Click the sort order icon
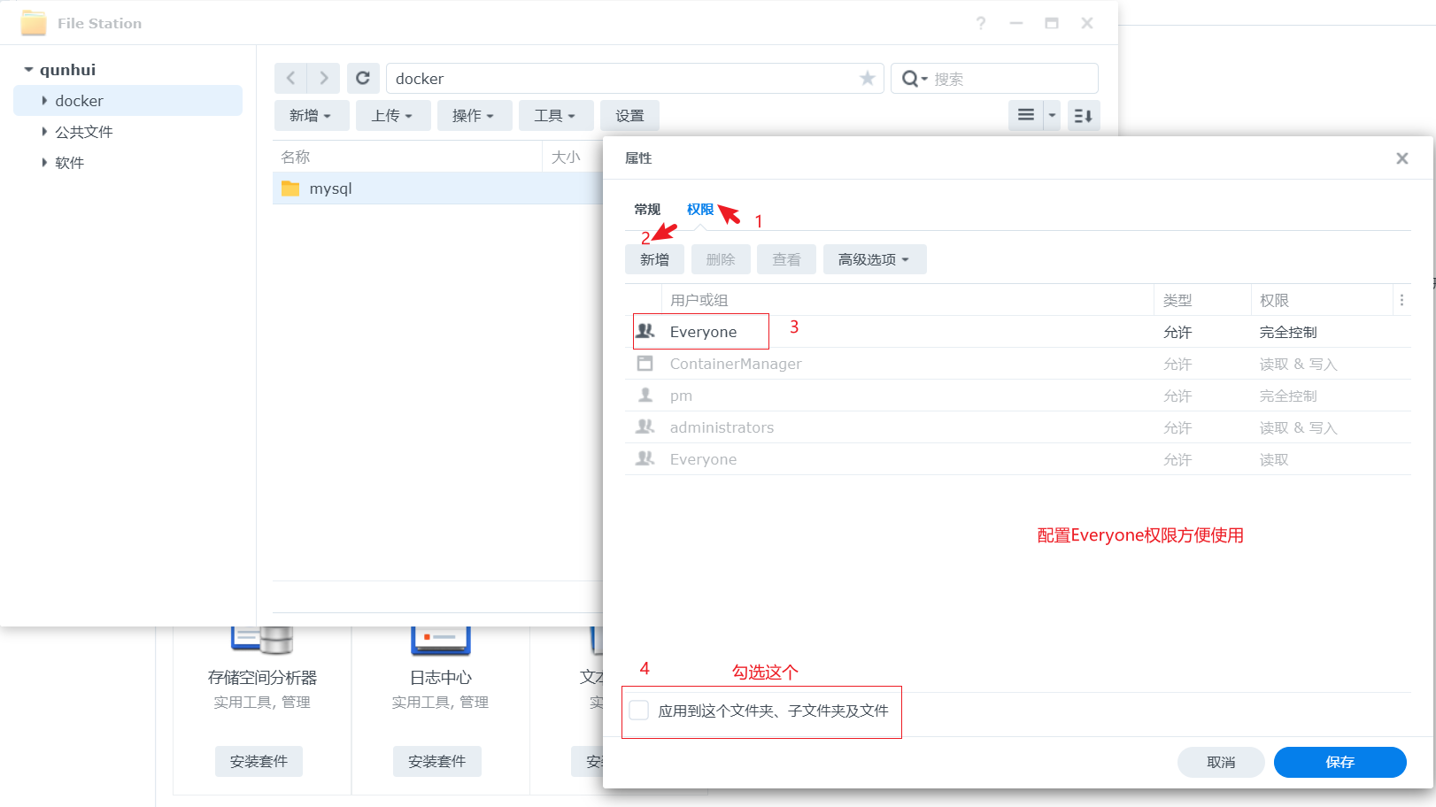The width and height of the screenshot is (1436, 807). 1083,115
